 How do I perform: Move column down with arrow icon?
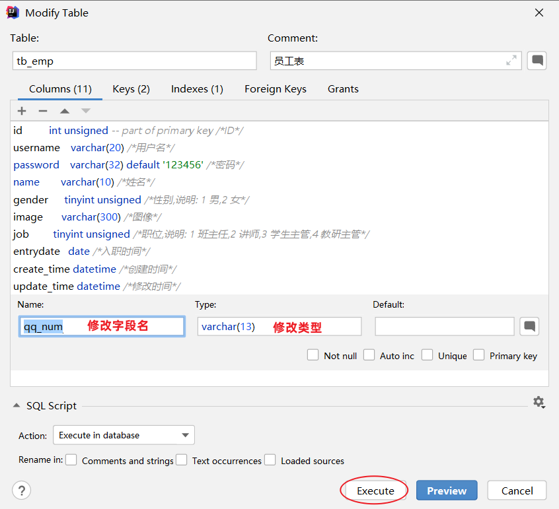click(x=86, y=111)
